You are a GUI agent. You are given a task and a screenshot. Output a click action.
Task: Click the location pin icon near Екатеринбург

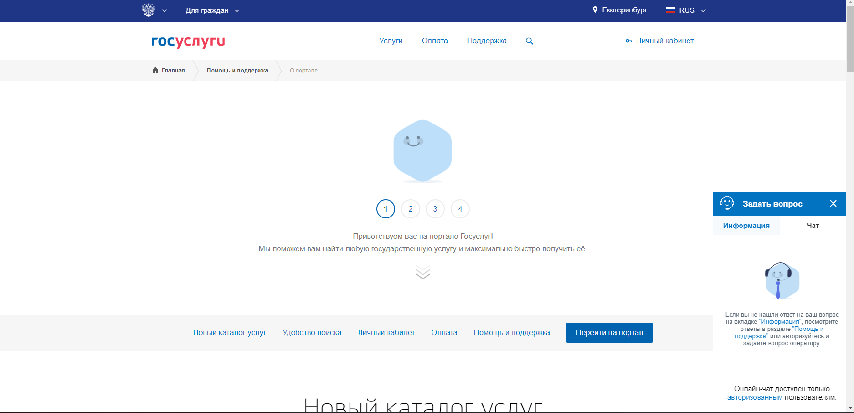click(x=595, y=10)
